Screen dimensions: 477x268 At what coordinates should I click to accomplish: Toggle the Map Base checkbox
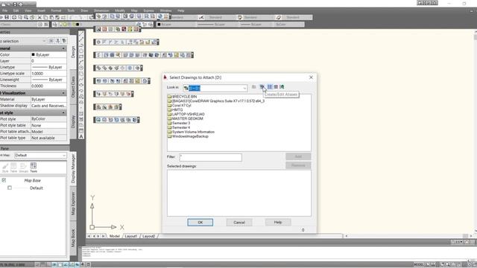pos(4,180)
